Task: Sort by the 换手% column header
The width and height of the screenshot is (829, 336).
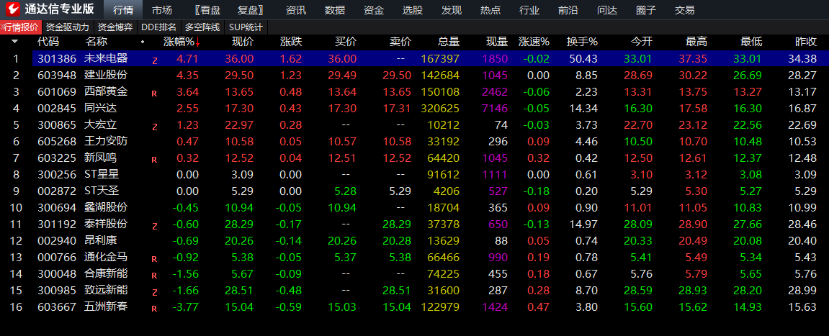Action: [582, 42]
